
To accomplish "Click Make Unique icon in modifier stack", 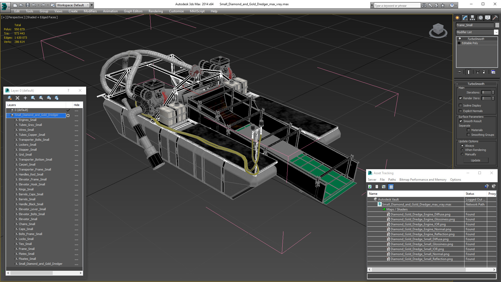I will [x=478, y=72].
